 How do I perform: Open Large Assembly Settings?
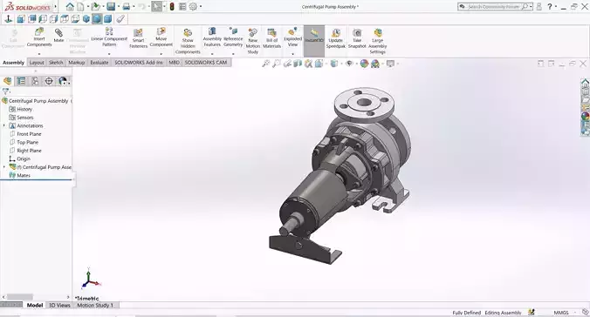377,41
